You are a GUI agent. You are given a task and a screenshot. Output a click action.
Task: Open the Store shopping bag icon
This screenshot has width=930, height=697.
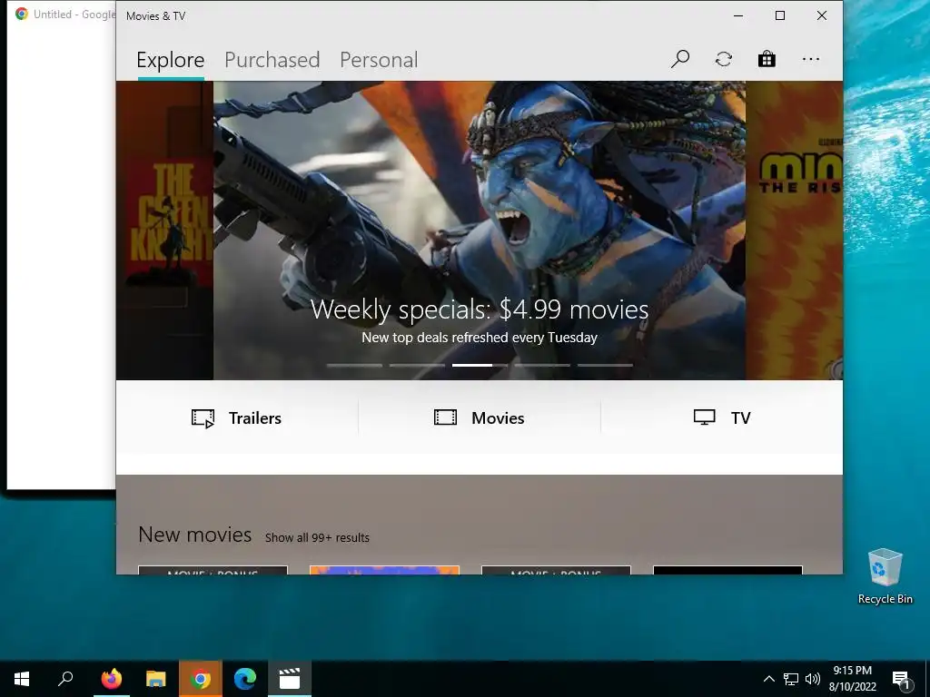[x=767, y=59]
